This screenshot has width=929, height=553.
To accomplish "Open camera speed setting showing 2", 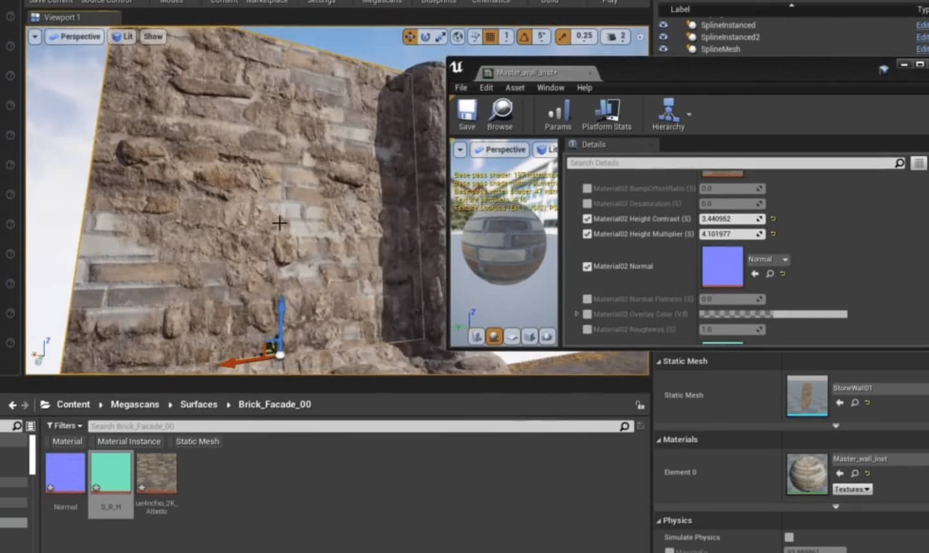I will (x=616, y=37).
